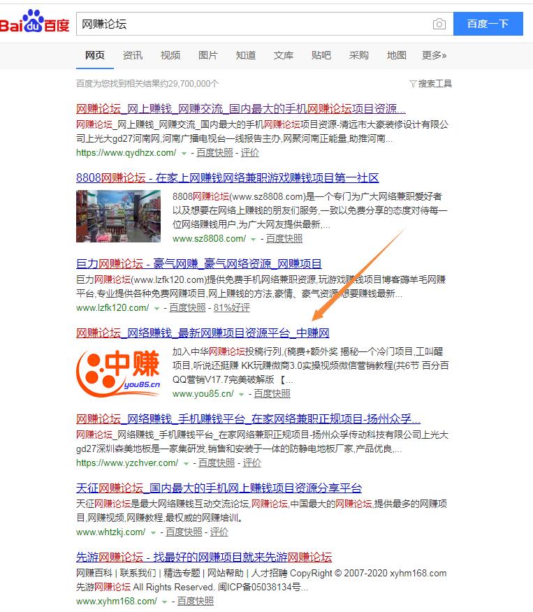Click the https://www.yzchver.com/ URL
This screenshot has height=612, width=533.
pyautogui.click(x=127, y=463)
